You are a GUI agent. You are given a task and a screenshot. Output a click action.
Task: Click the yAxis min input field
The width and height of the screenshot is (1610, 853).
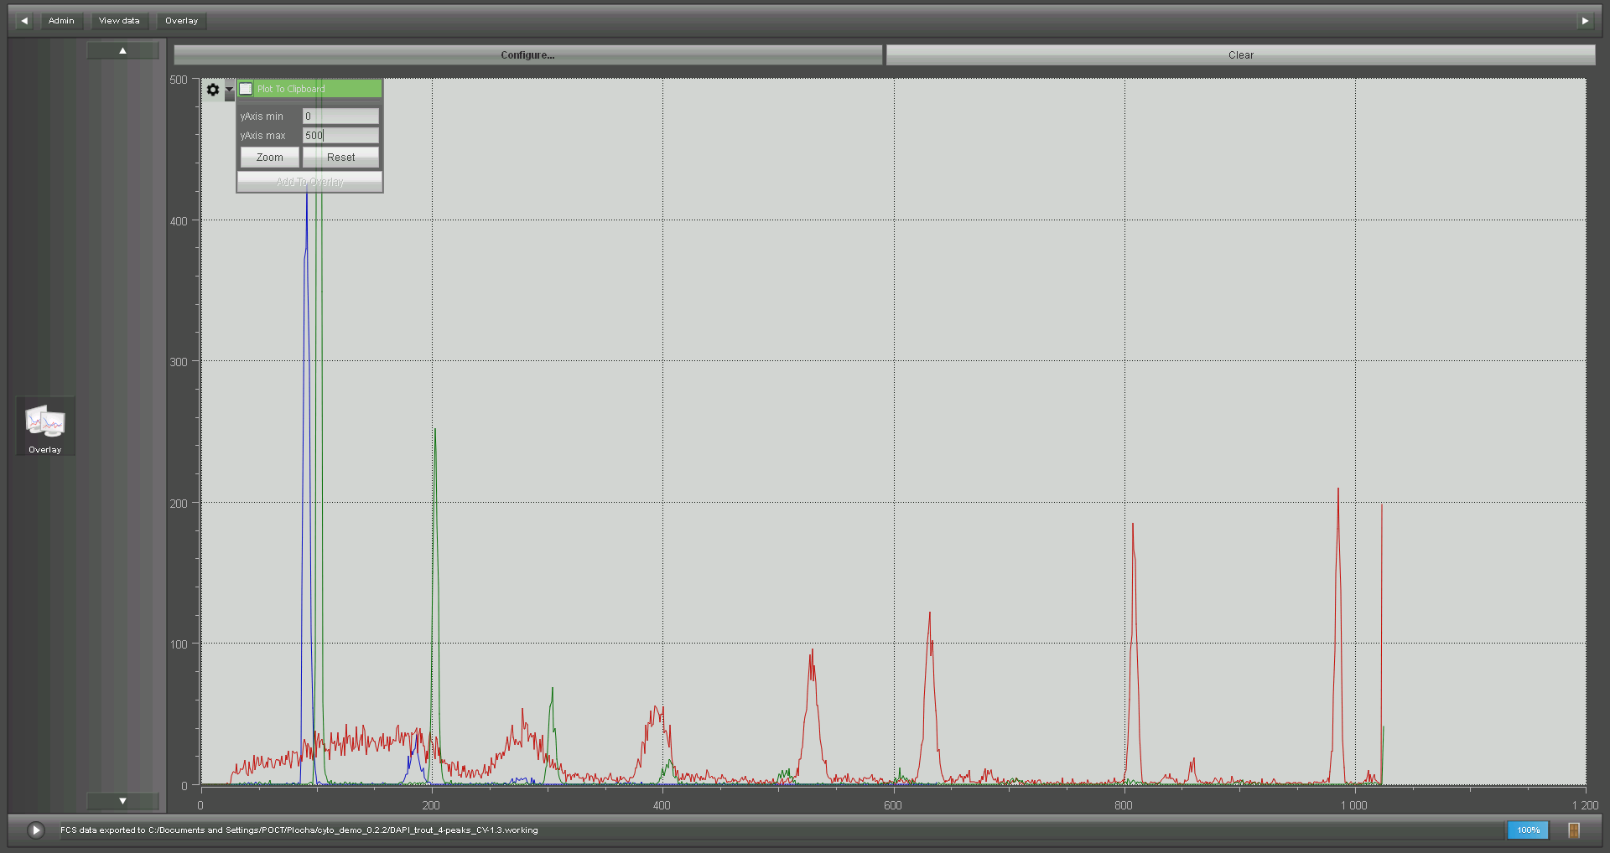point(340,116)
